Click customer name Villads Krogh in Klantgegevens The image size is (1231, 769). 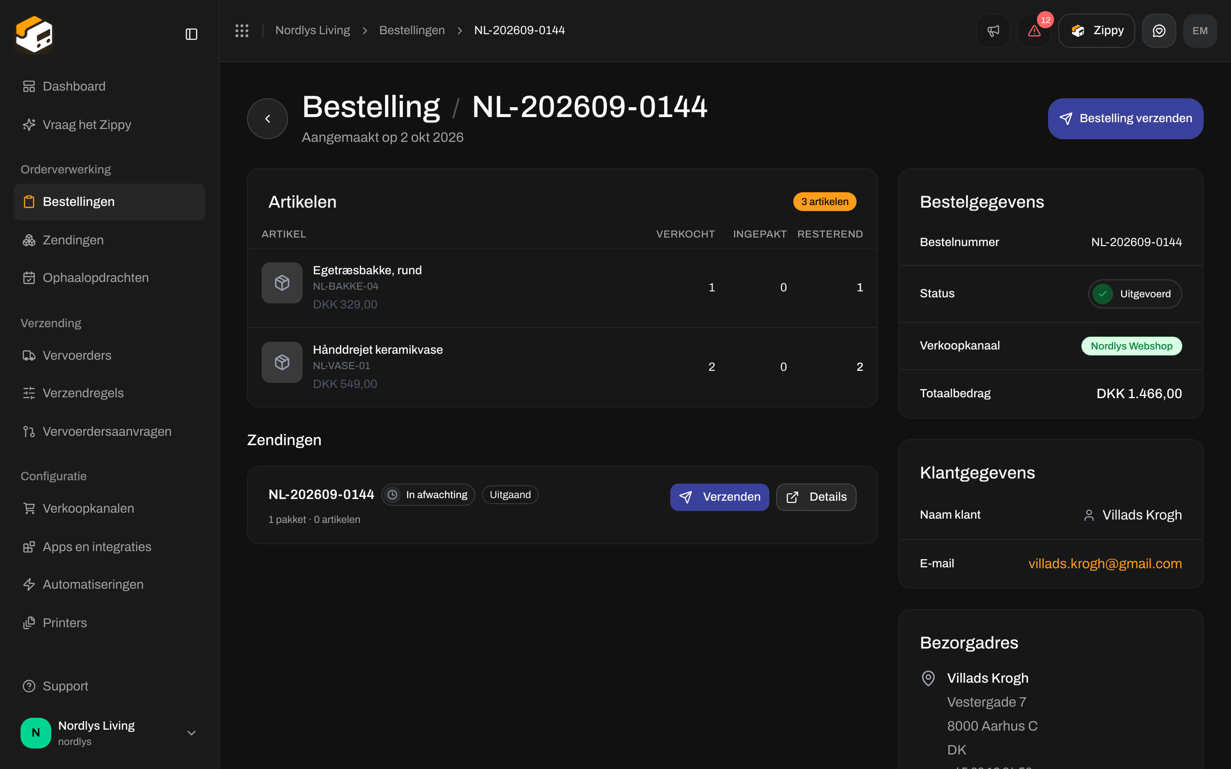coord(1142,515)
